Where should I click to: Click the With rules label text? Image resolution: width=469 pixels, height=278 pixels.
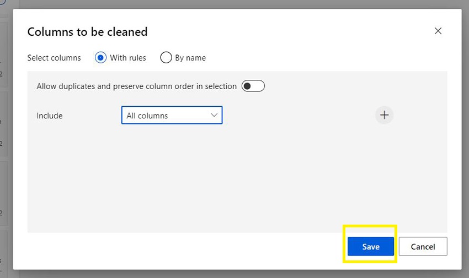[128, 58]
